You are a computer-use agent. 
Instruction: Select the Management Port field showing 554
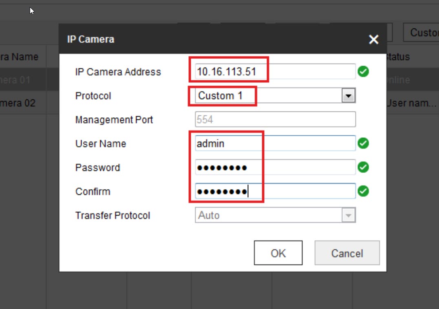[x=275, y=120]
